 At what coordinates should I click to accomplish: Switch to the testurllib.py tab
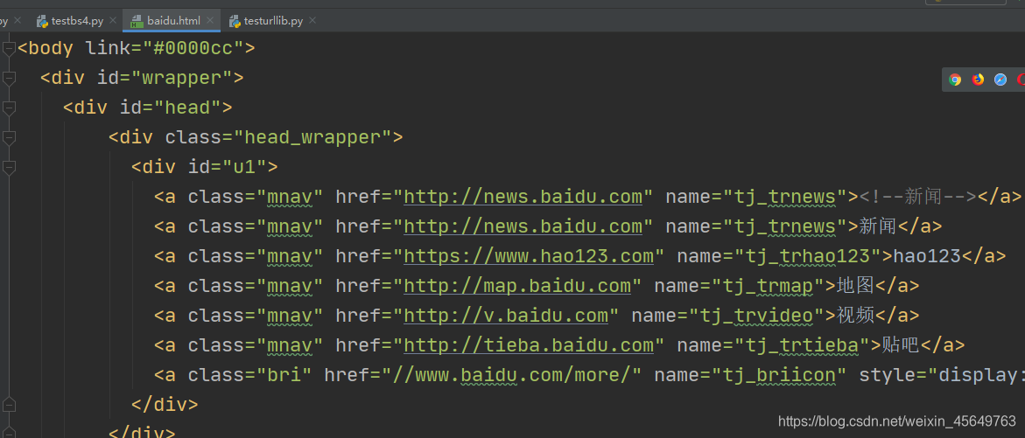tap(273, 21)
